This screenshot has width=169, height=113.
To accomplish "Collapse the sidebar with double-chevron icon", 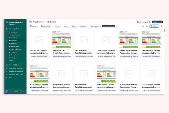I will coord(24,92).
